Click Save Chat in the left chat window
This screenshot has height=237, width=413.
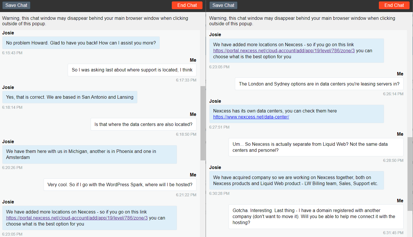tap(16, 5)
